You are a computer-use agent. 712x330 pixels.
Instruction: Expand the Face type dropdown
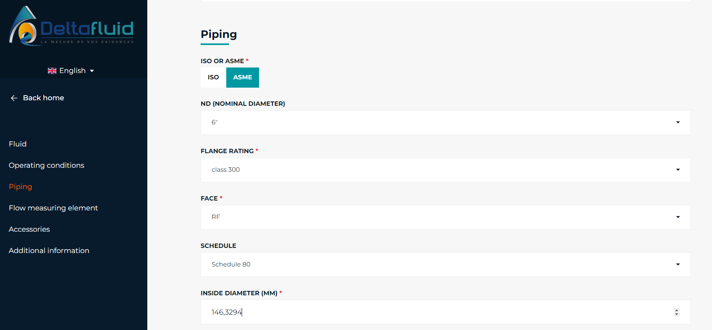point(445,217)
